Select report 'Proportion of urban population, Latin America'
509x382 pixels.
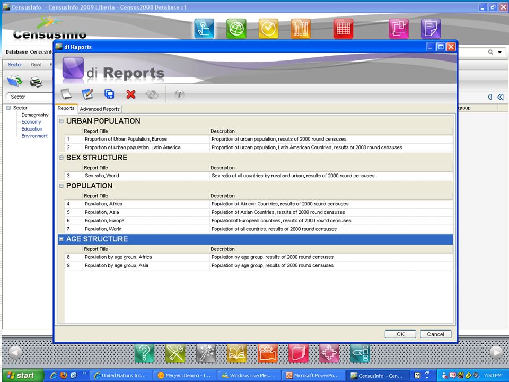pos(259,147)
